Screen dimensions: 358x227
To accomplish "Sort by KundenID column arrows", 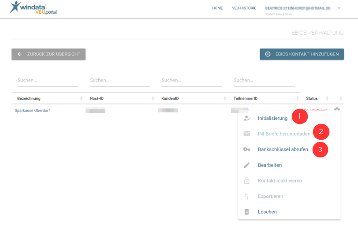I will (x=225, y=98).
